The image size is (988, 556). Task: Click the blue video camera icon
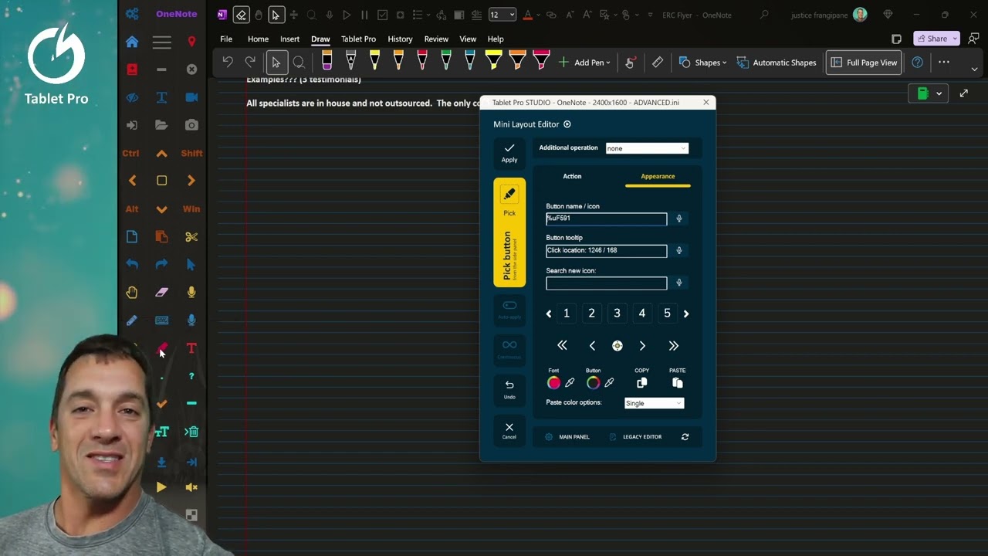tap(191, 97)
